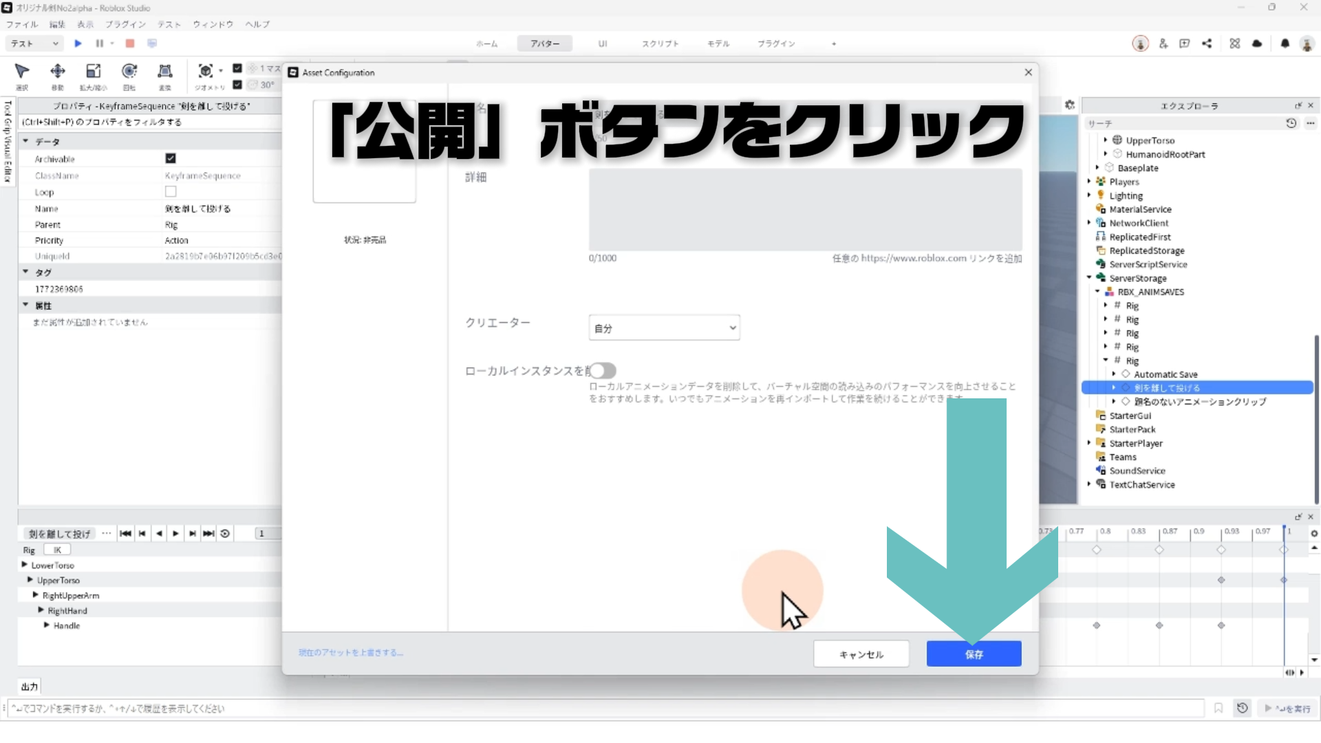Expand the StarterPlayer tree node
The image size is (1321, 743).
pyautogui.click(x=1089, y=443)
